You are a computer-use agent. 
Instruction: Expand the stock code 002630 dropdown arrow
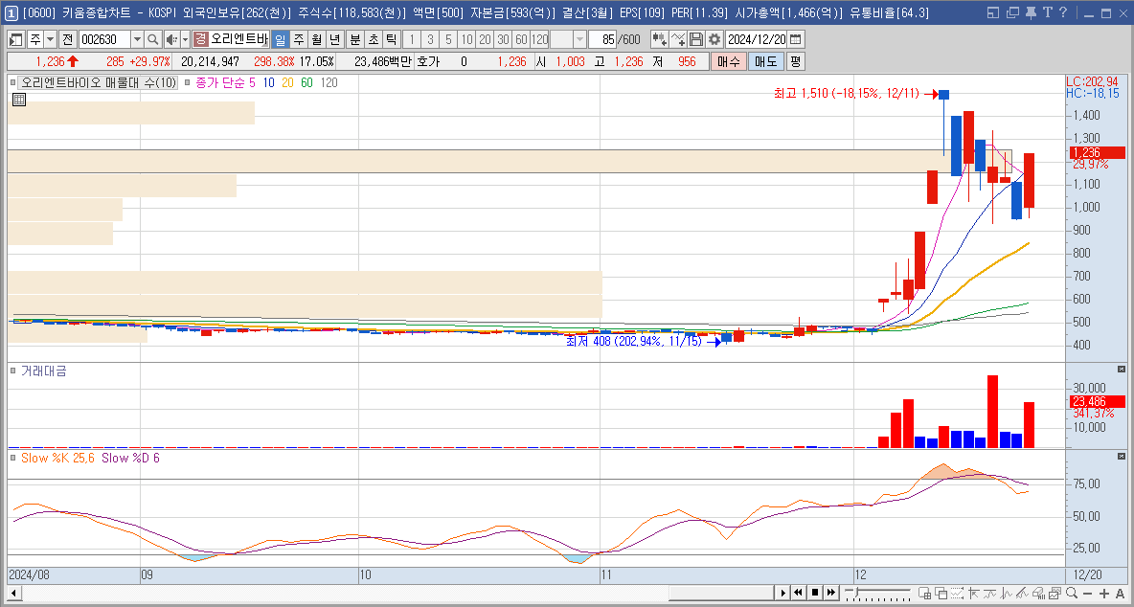coord(137,40)
